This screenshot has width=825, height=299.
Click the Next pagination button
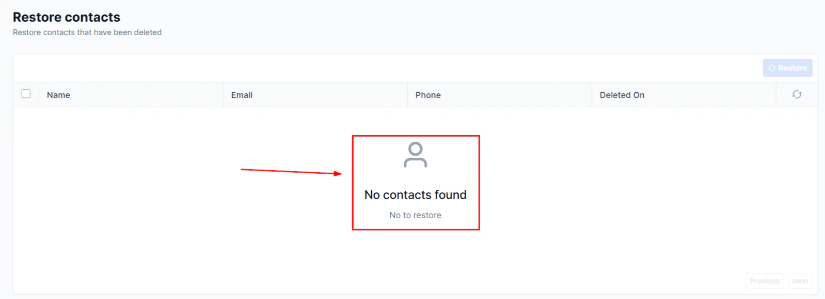tap(800, 280)
